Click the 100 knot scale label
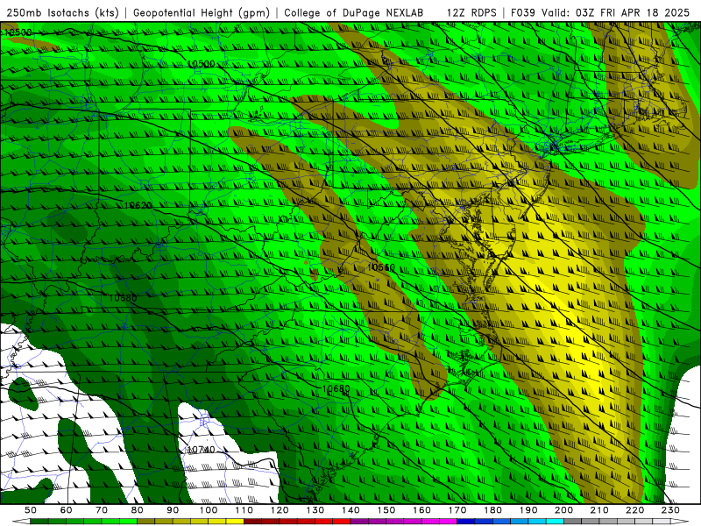Screen dimensions: 701x526 pyautogui.click(x=209, y=510)
